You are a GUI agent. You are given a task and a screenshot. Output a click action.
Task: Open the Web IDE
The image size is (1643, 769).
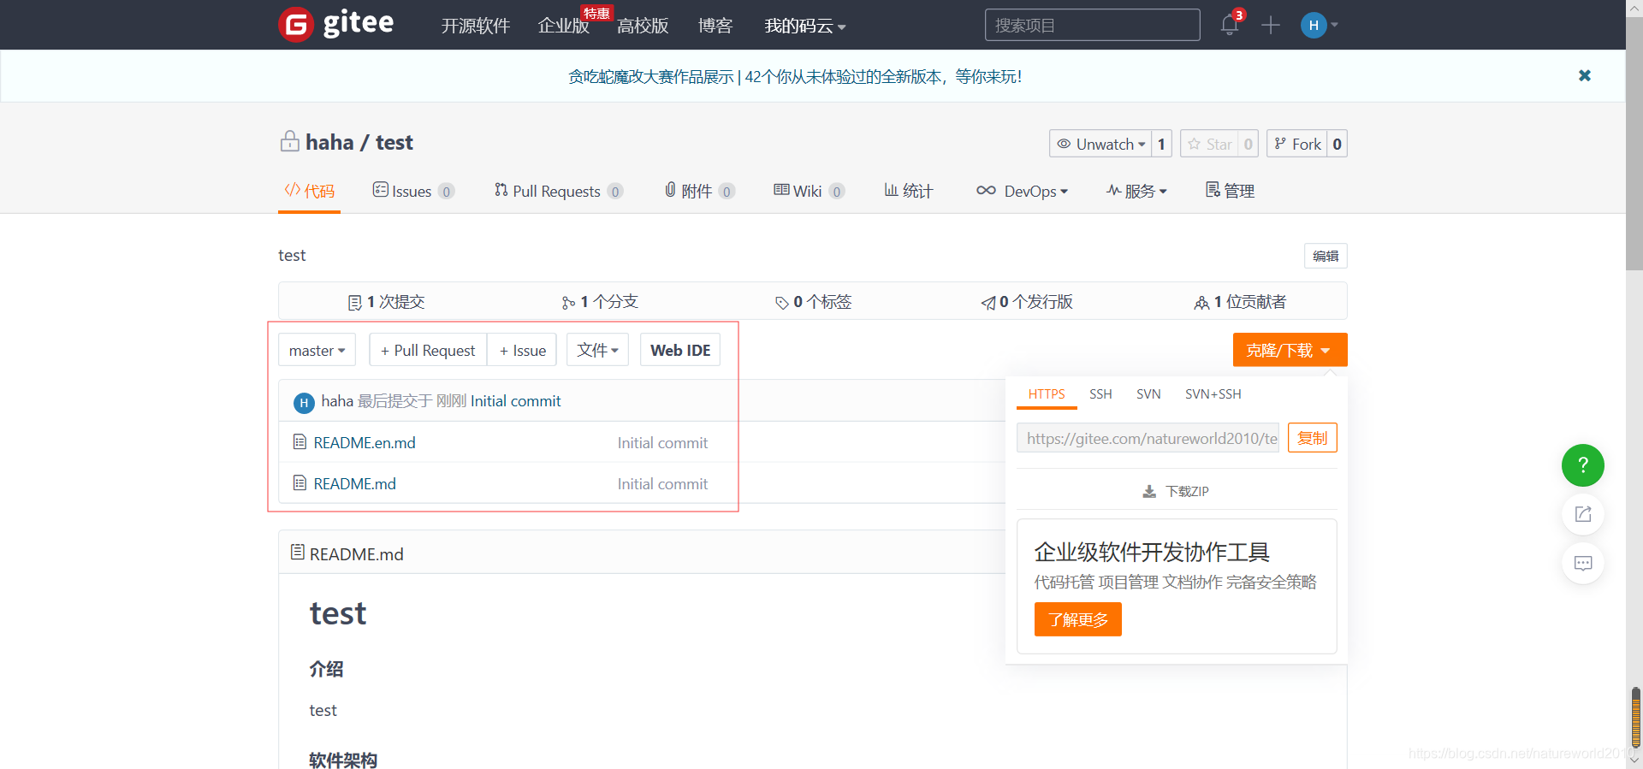click(x=680, y=350)
